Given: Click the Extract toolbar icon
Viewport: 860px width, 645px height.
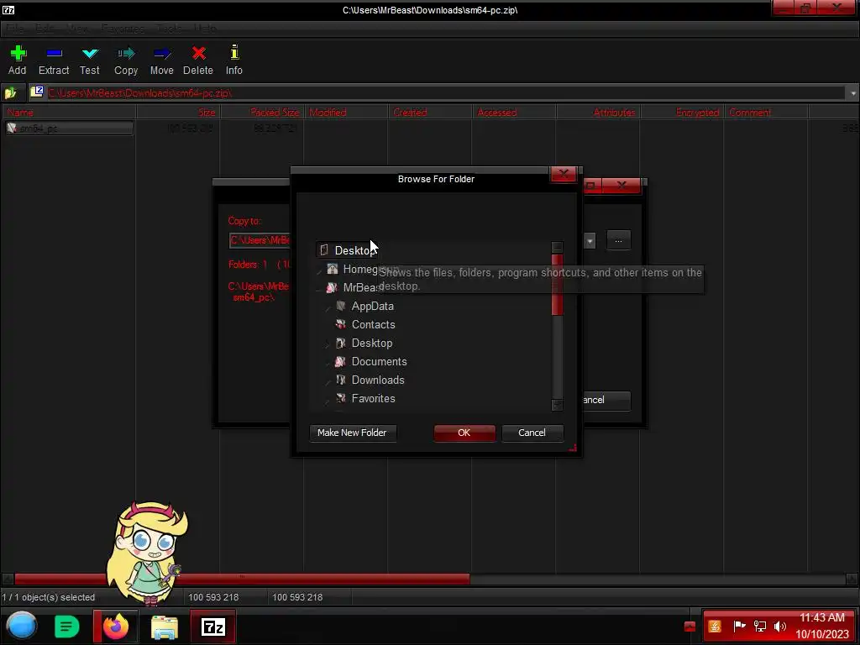Looking at the screenshot, I should [x=54, y=53].
